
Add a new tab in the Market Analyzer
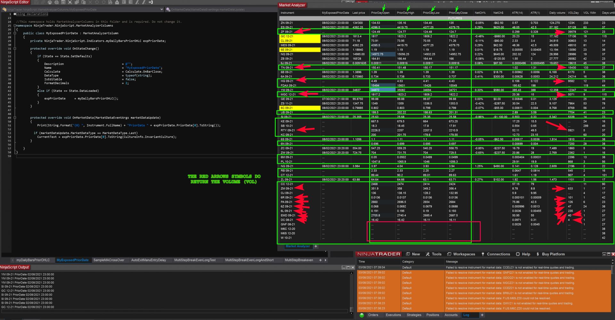point(316,246)
